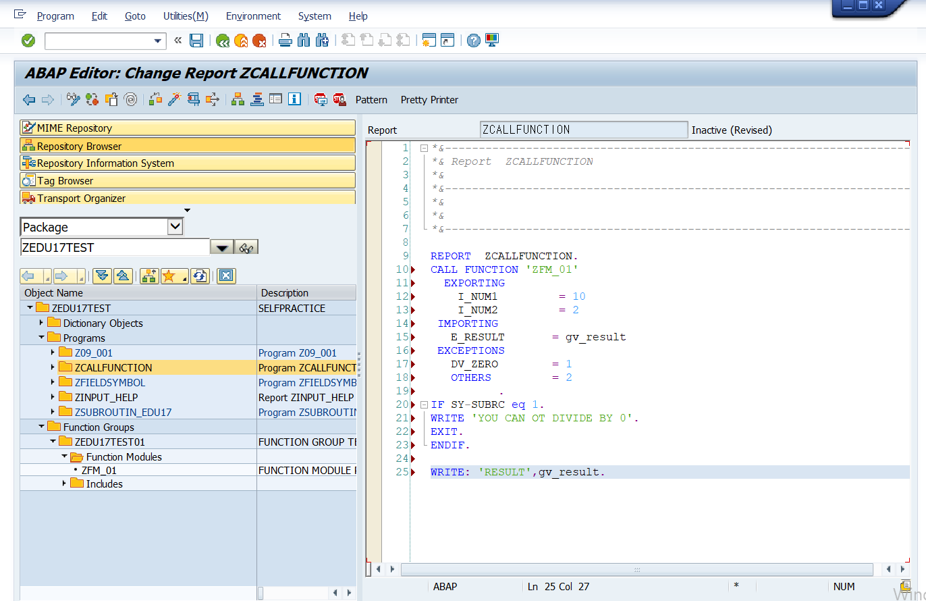Click the Save icon in the standard toolbar
926x601 pixels.
pyautogui.click(x=196, y=41)
